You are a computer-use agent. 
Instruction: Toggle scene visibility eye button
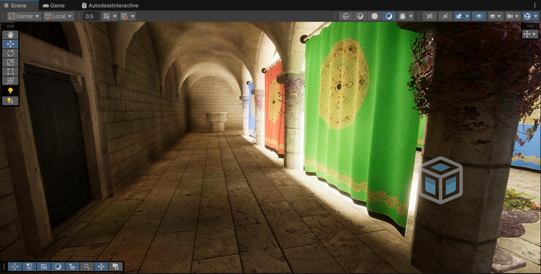tap(479, 16)
